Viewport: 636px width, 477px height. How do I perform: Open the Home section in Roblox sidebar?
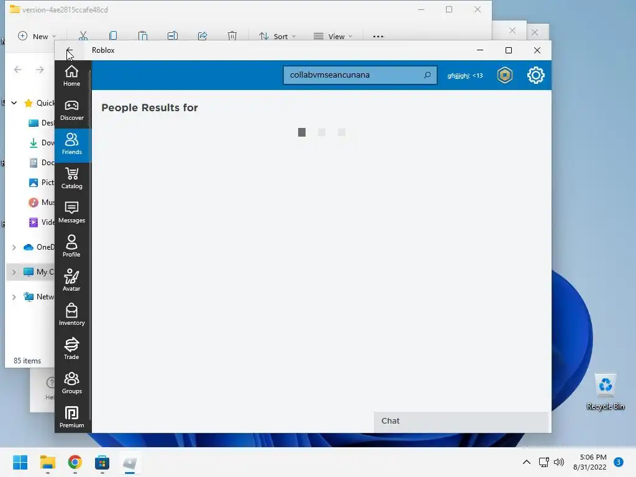click(72, 76)
